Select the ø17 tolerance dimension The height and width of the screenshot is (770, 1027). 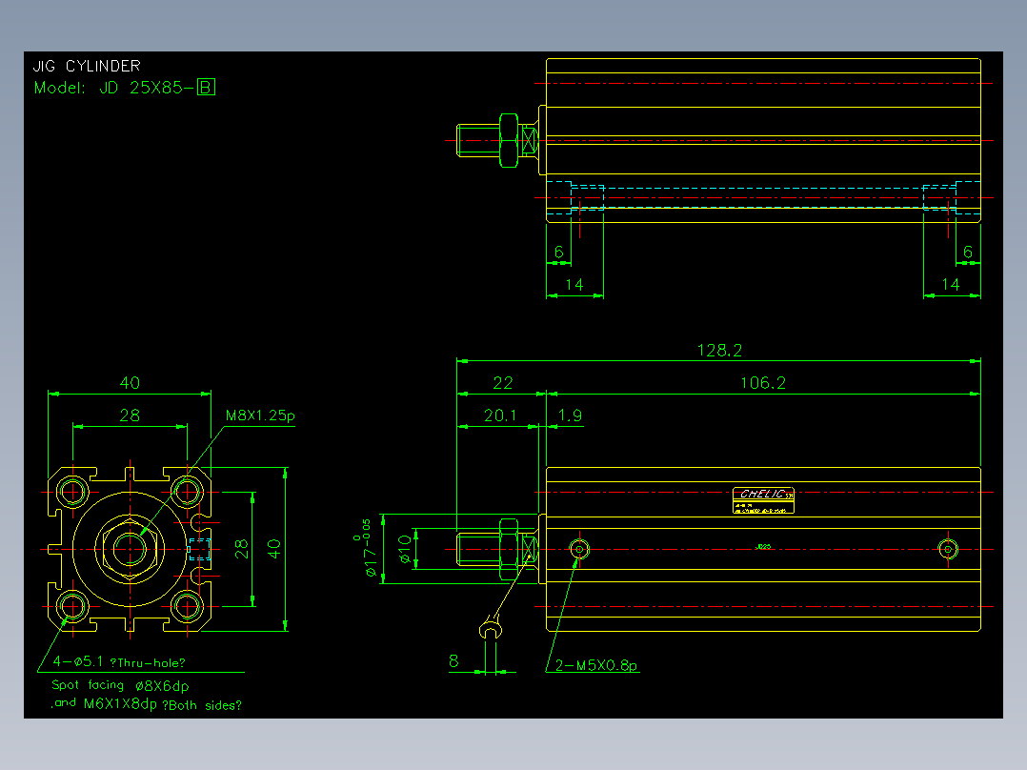pos(367,549)
